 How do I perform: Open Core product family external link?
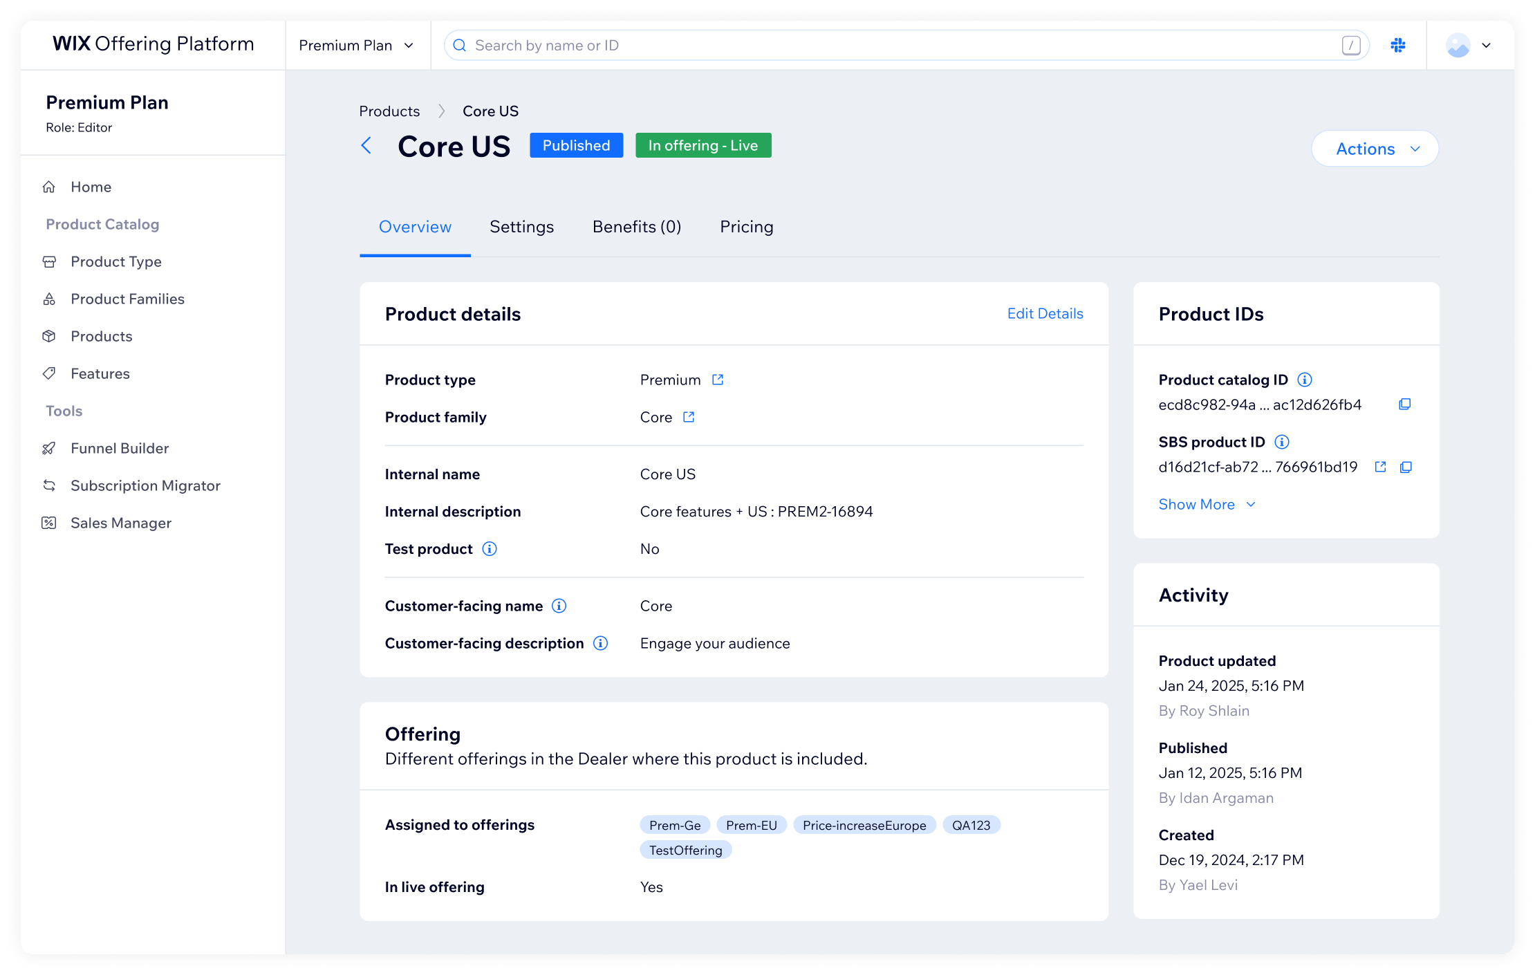689,417
